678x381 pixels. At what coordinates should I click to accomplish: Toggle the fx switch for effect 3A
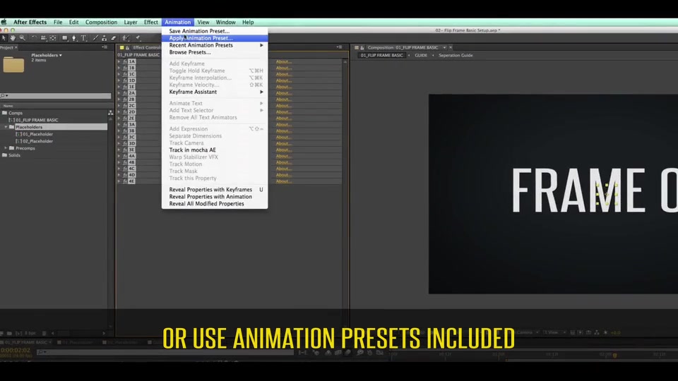[x=124, y=124]
